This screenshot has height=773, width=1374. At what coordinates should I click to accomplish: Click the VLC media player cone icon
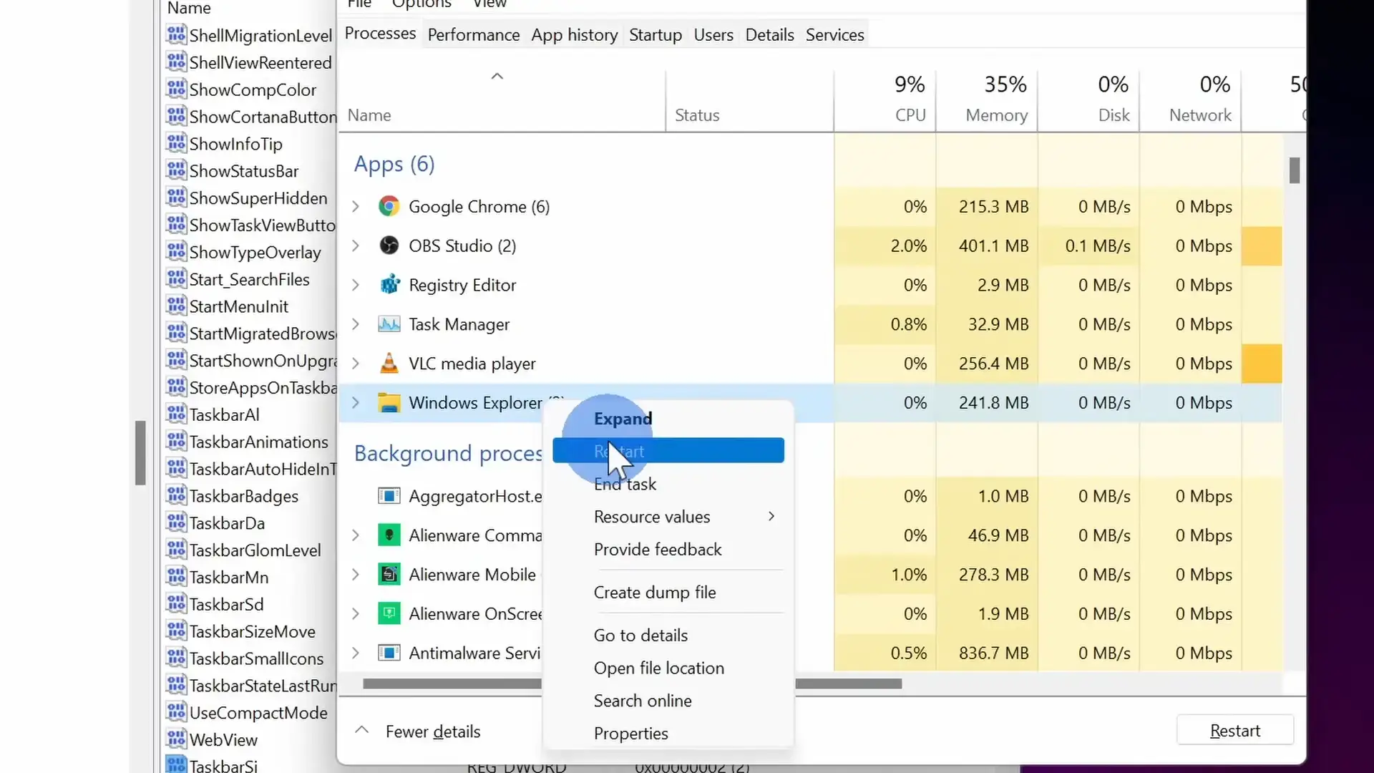coord(389,364)
